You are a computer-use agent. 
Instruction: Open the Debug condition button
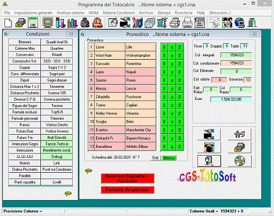pos(57,157)
